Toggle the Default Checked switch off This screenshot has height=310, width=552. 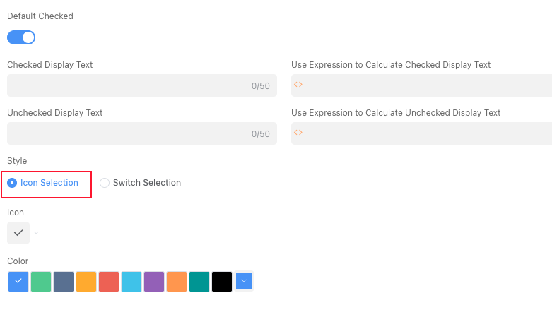click(x=21, y=37)
